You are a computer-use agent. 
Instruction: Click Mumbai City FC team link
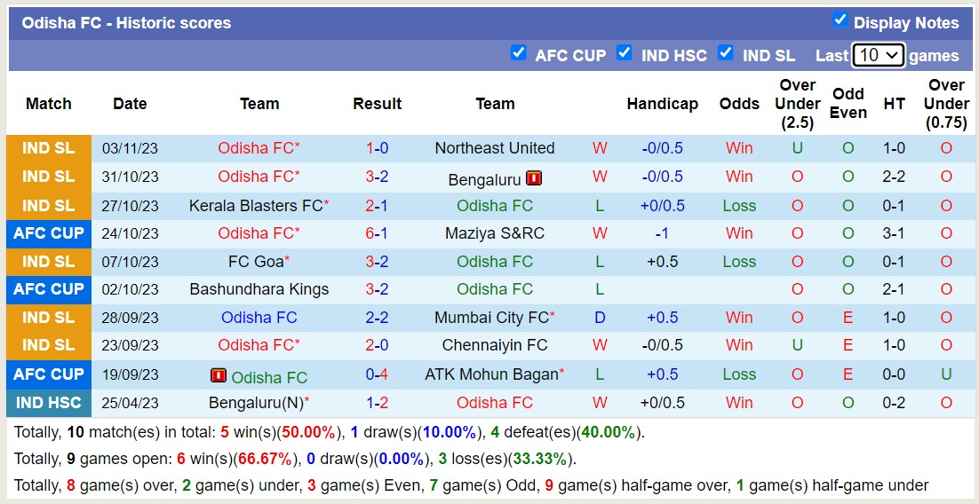pos(491,318)
